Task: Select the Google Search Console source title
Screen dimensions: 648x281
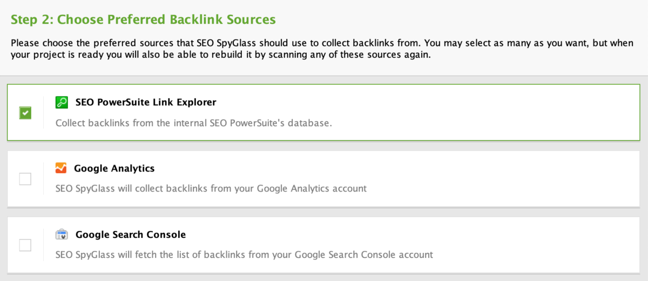Action: point(131,235)
